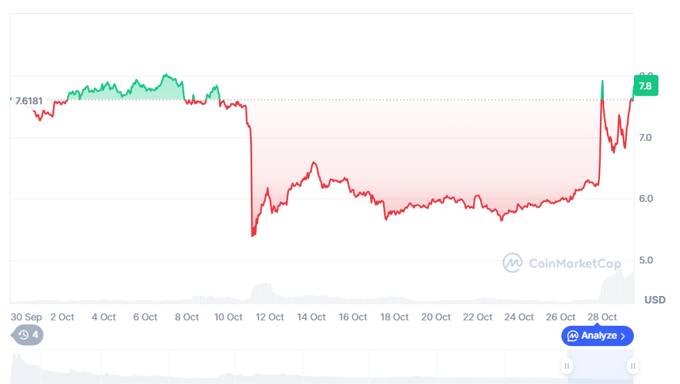Click the left range slider handle

coord(567,366)
